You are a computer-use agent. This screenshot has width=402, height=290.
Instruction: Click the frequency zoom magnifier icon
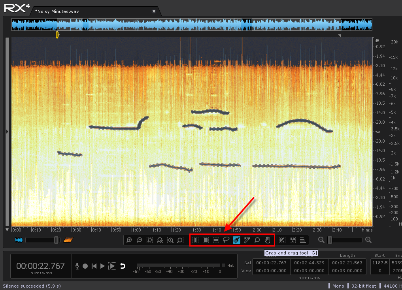point(180,240)
